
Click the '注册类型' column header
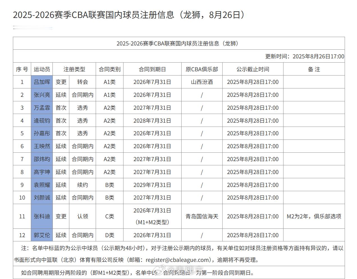(x=74, y=69)
